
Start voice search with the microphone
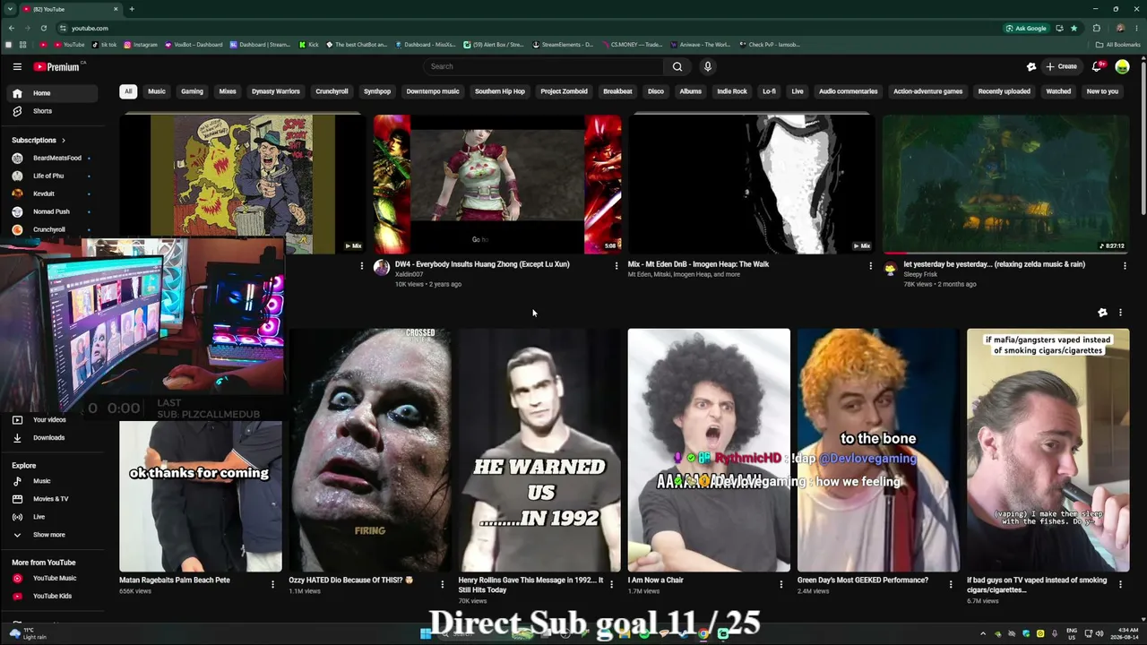708,66
